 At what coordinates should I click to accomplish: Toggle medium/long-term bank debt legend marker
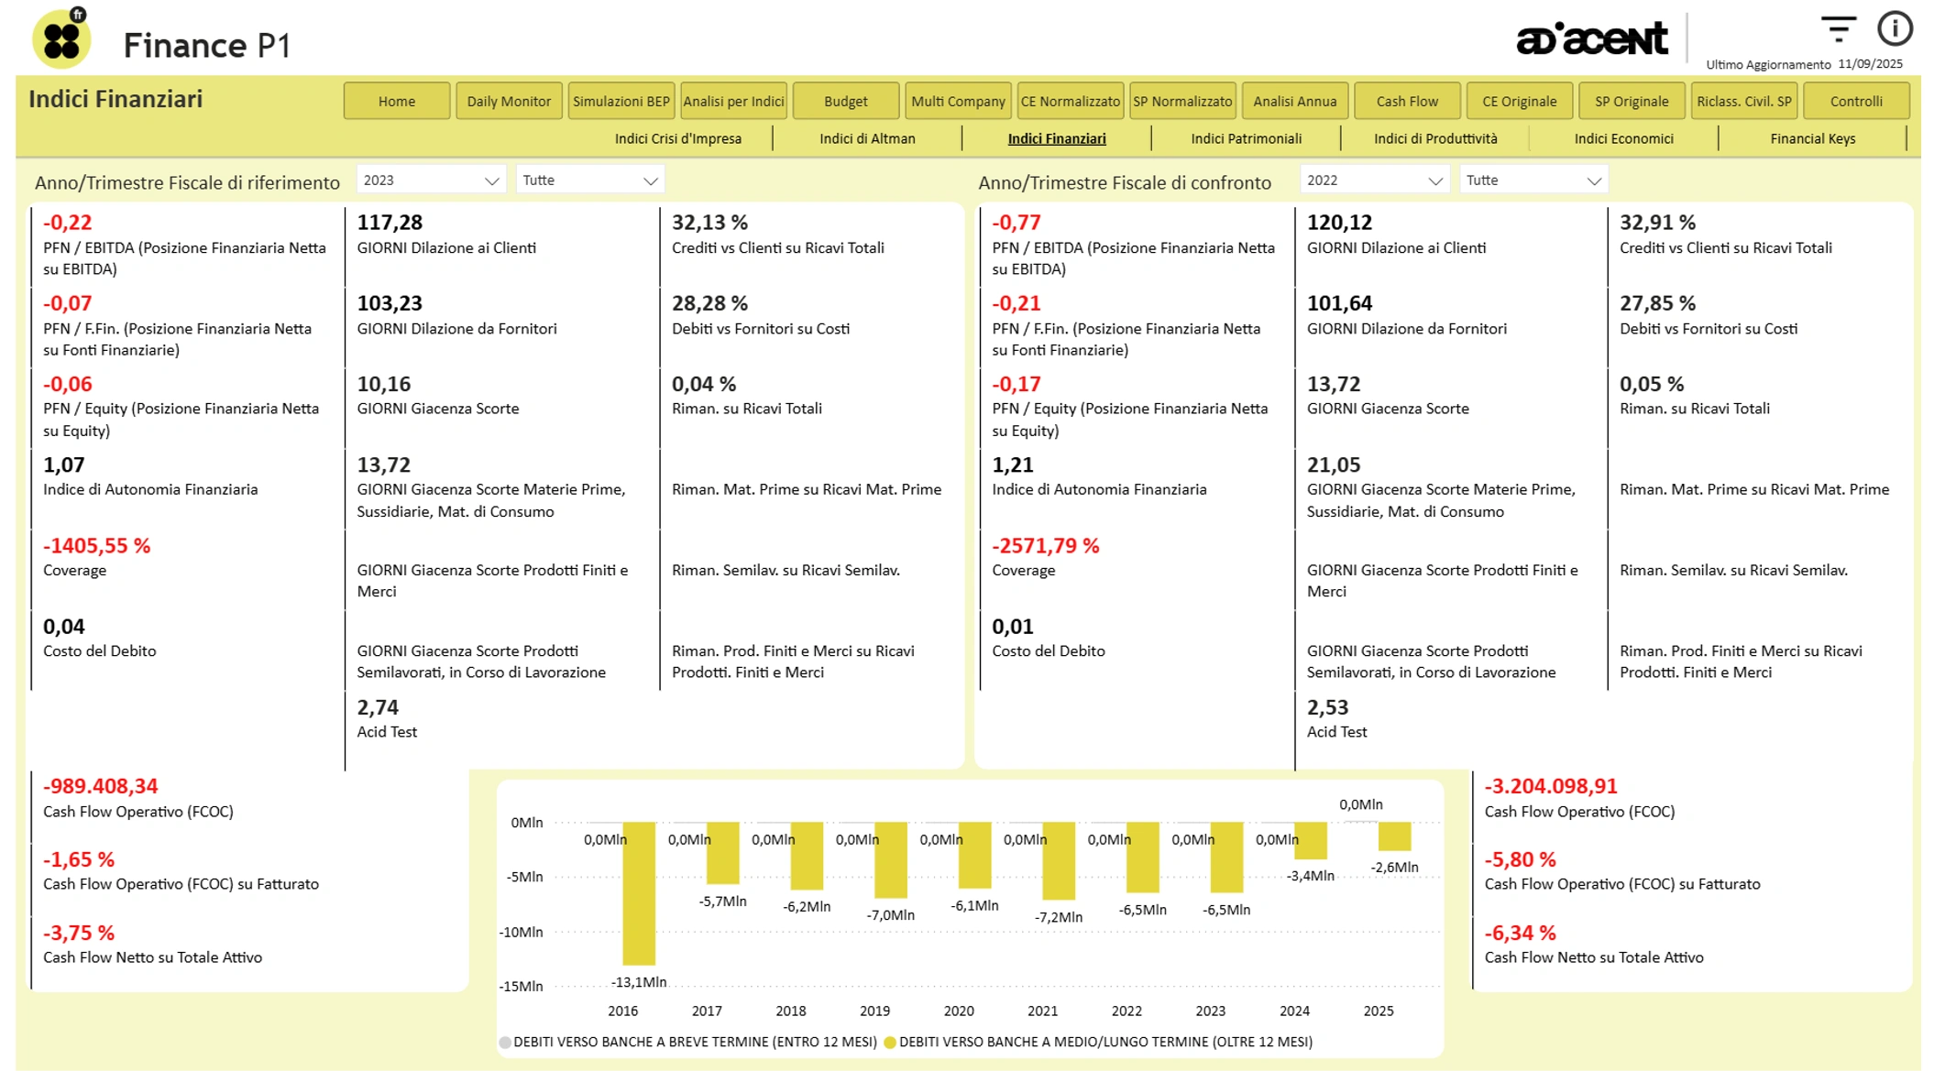[x=890, y=1042]
